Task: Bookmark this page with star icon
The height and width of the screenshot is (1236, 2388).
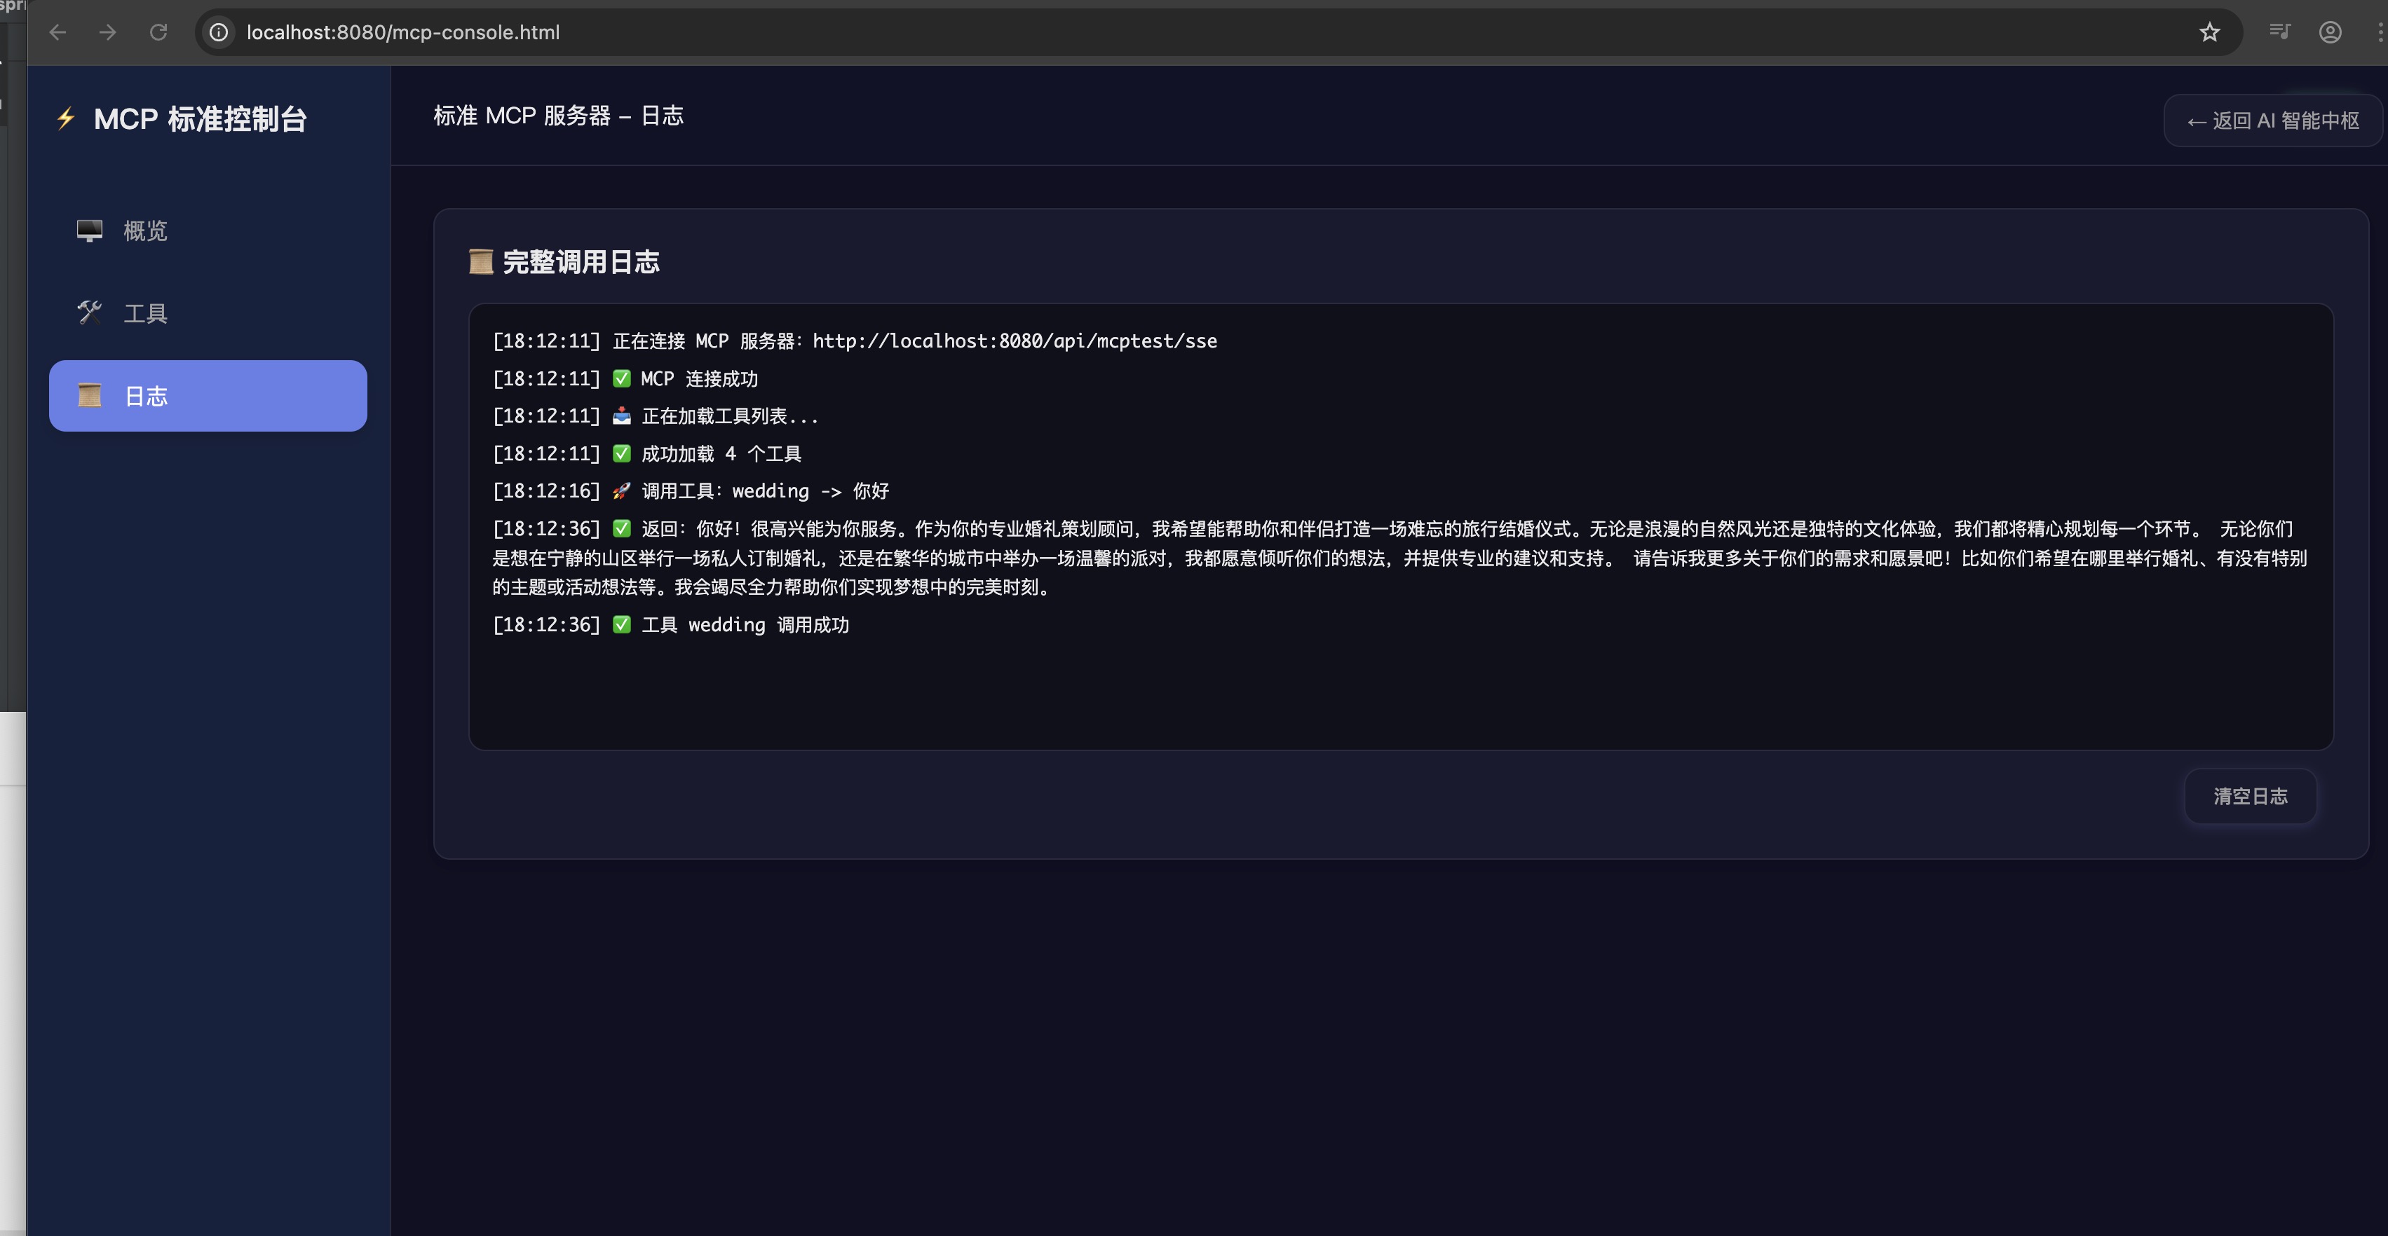Action: tap(2210, 32)
